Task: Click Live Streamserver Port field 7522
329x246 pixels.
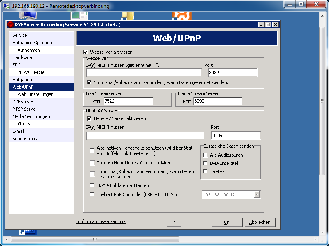Action: [x=128, y=101]
